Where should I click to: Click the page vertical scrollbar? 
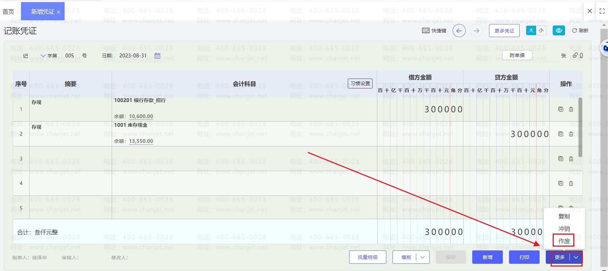click(604, 148)
